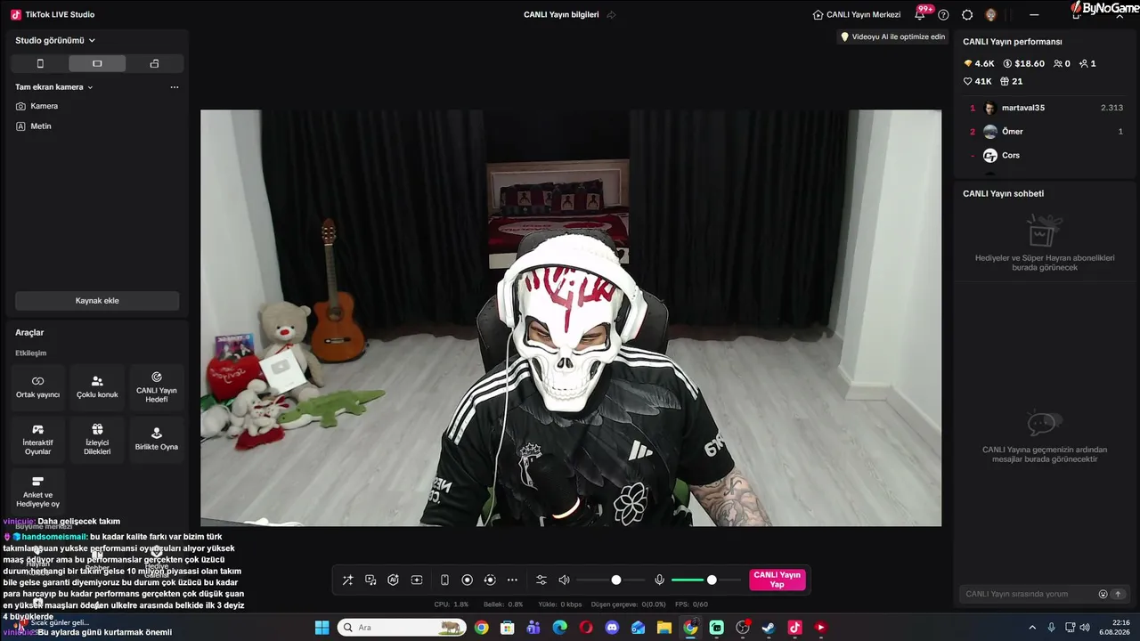This screenshot has width=1140, height=641.
Task: Adjust the microphone volume slider
Action: (705, 580)
